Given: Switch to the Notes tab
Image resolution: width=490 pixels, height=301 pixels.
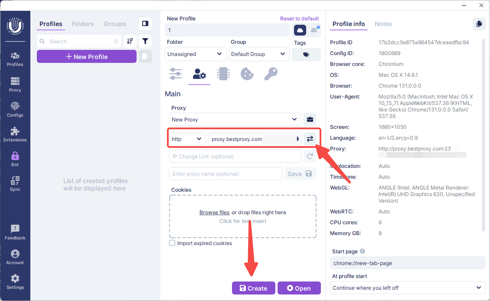Looking at the screenshot, I should click(x=383, y=24).
